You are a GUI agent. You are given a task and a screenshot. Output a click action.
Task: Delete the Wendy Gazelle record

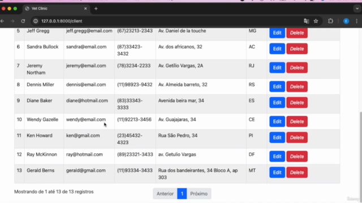tap(297, 122)
